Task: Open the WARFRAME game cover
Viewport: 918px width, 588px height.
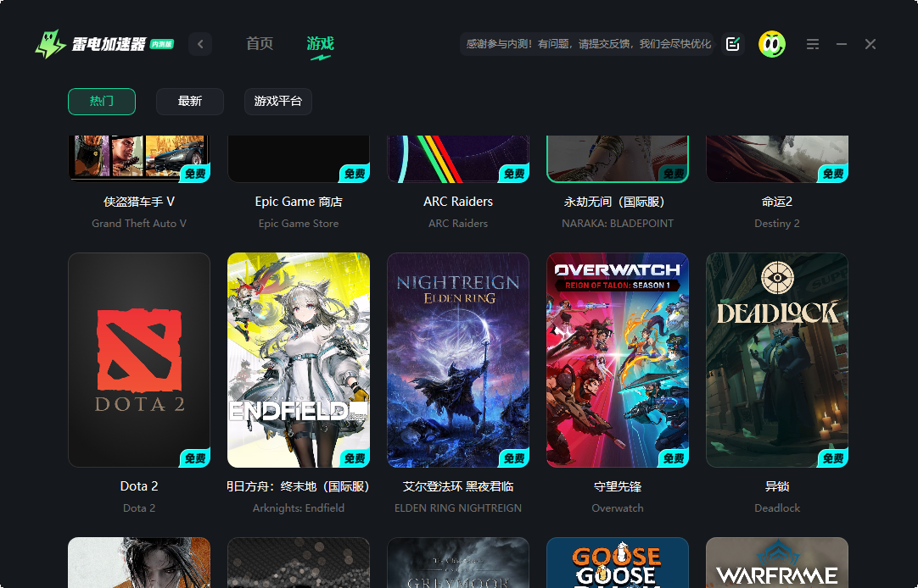Action: point(776,563)
